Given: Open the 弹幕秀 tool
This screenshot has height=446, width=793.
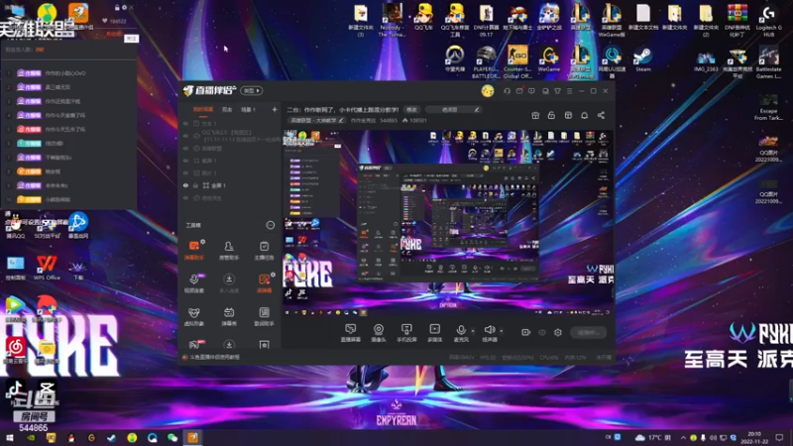Looking at the screenshot, I should point(229,316).
